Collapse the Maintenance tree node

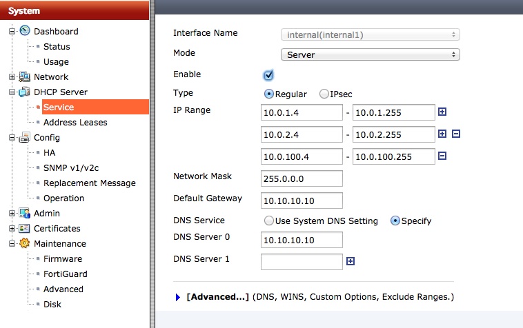pyautogui.click(x=12, y=244)
